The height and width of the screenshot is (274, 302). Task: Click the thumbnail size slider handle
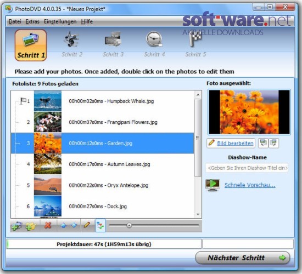[x=129, y=225]
